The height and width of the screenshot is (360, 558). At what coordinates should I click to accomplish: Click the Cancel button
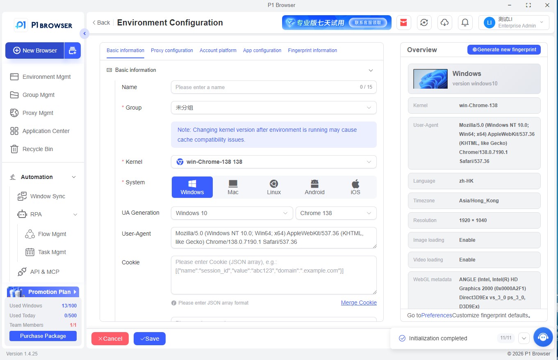[110, 339]
